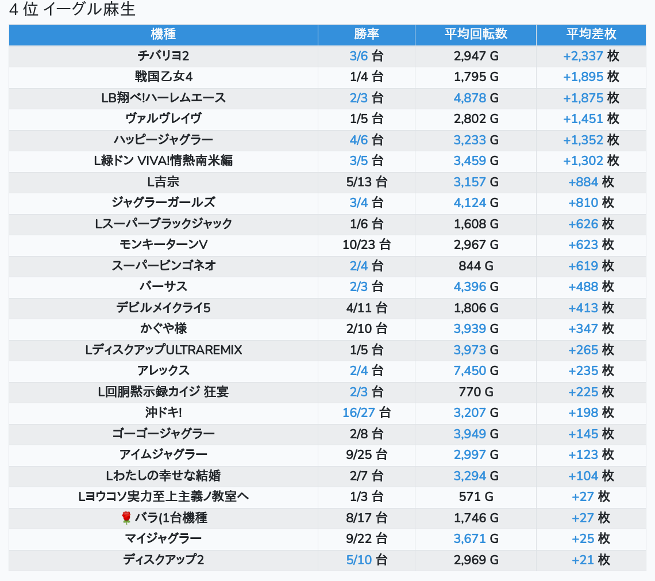Select the 571 G spins value

click(x=476, y=497)
